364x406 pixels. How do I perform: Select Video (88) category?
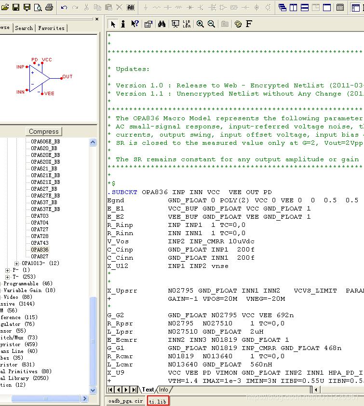18,297
